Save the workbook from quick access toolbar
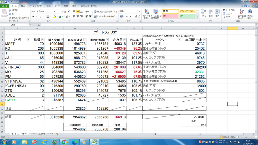 pos(6,2)
